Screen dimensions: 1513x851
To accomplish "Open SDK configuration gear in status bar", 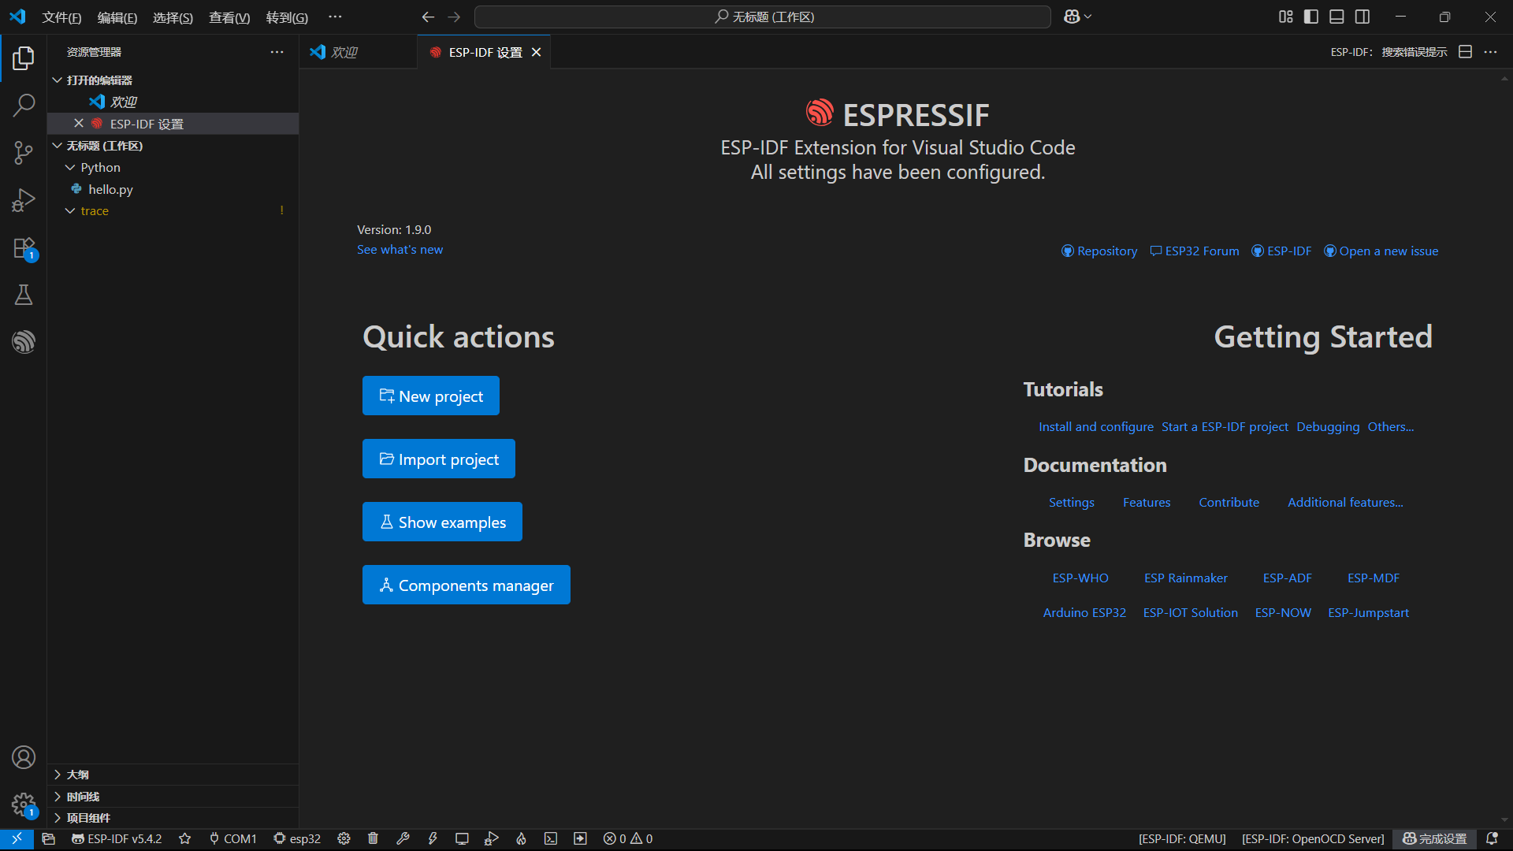I will point(344,839).
